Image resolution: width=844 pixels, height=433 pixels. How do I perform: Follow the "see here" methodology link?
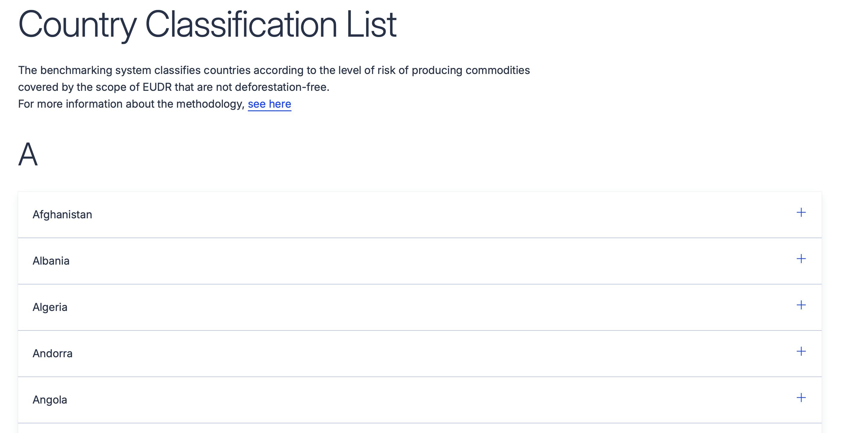click(269, 104)
